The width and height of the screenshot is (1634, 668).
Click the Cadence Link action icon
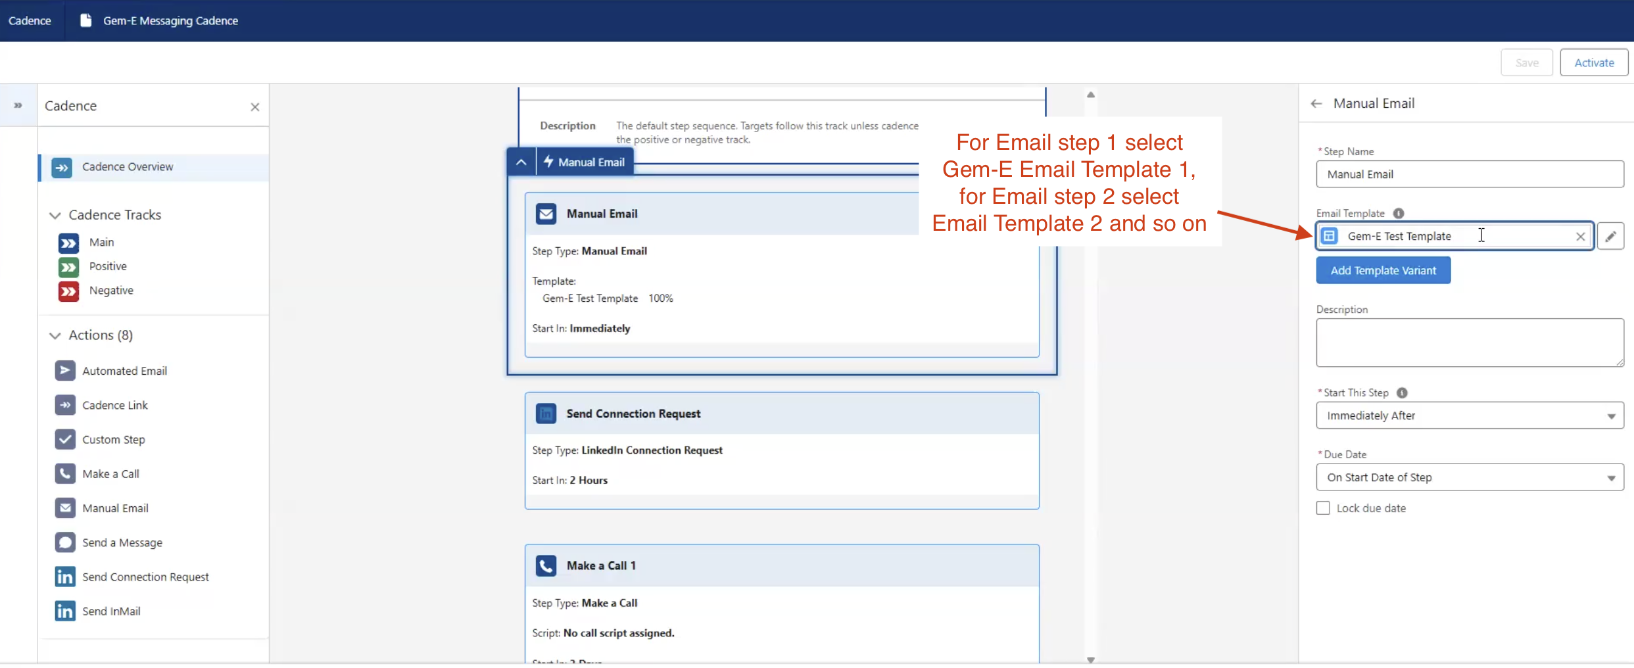point(65,405)
